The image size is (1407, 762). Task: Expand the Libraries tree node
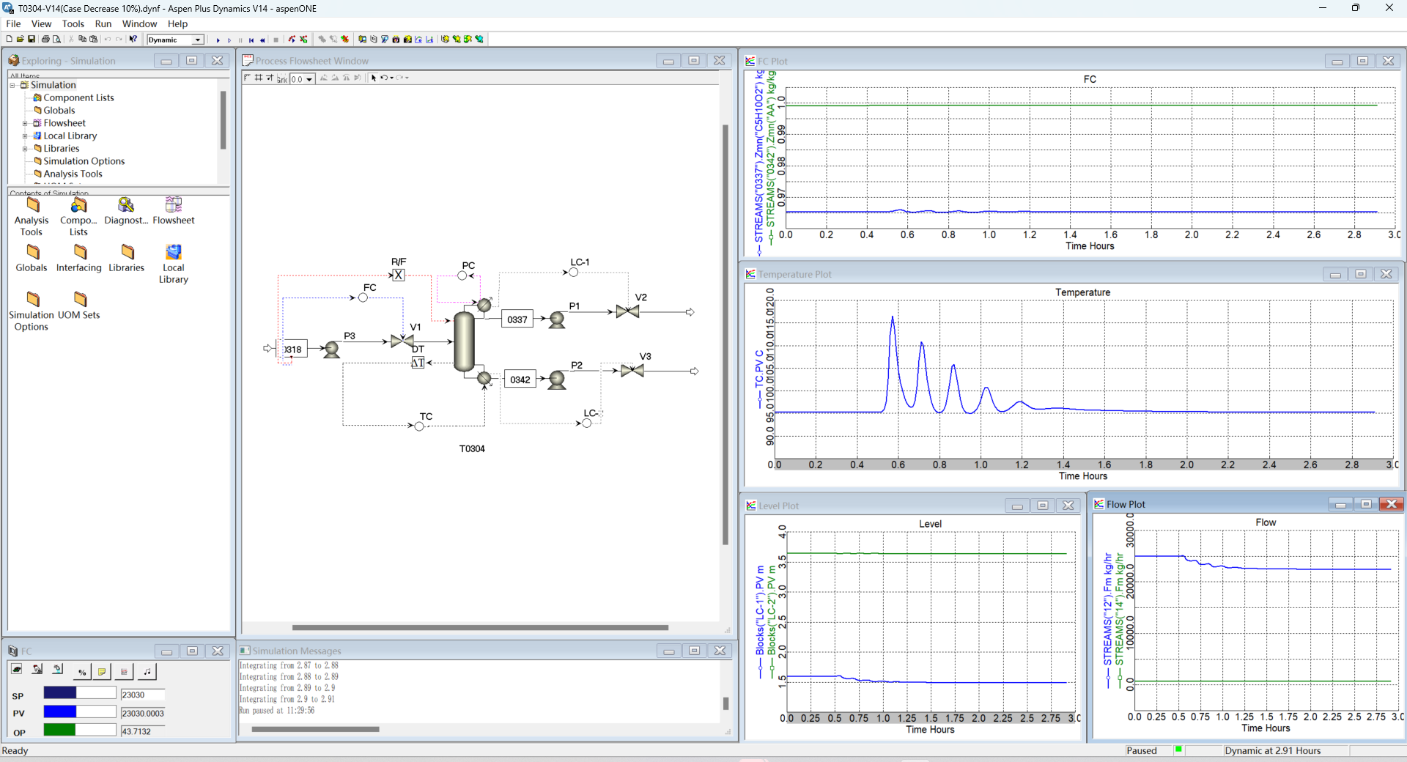tap(25, 148)
